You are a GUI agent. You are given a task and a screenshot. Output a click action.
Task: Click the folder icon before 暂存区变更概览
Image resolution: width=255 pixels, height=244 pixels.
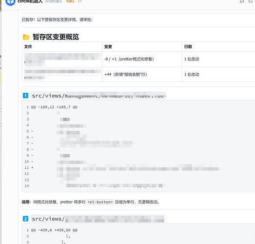[x=26, y=37]
